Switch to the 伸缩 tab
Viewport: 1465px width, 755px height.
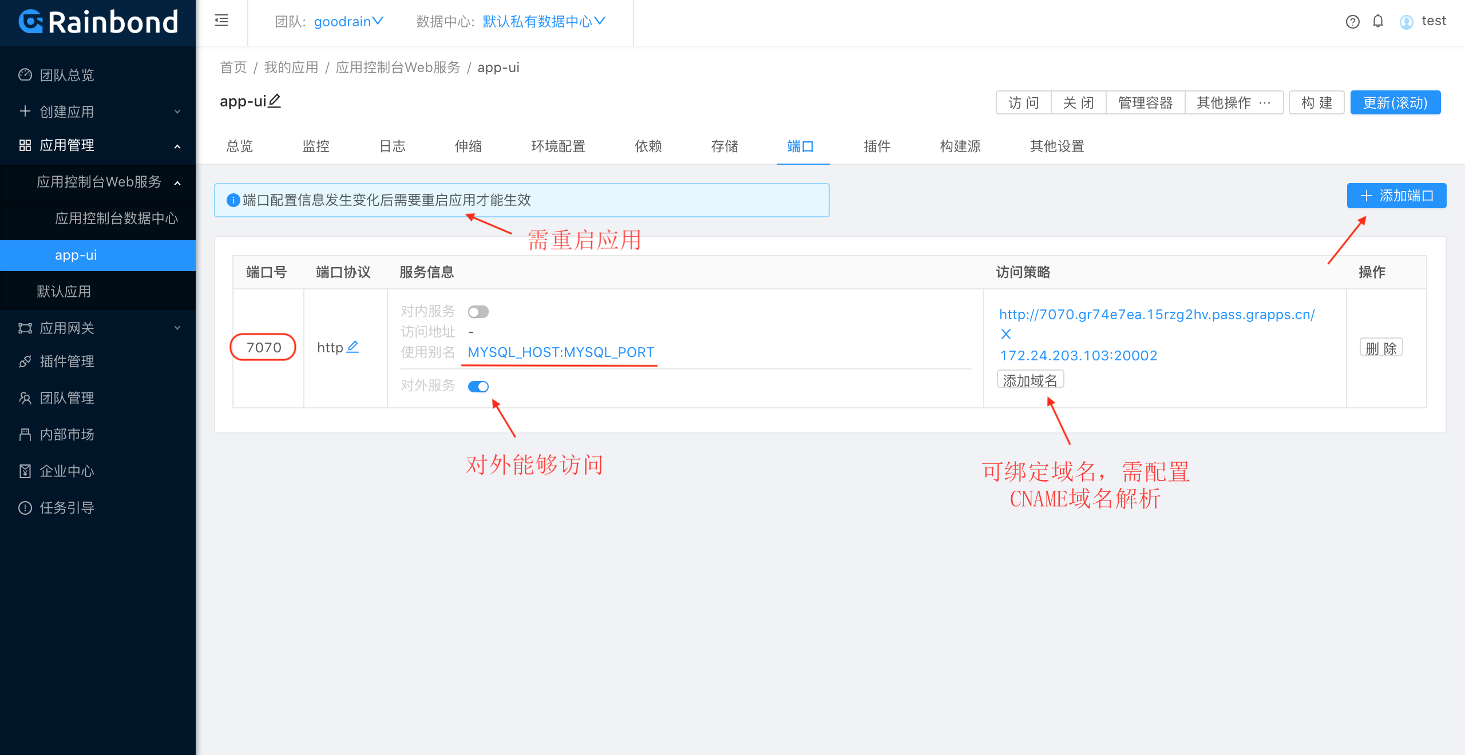pos(468,146)
